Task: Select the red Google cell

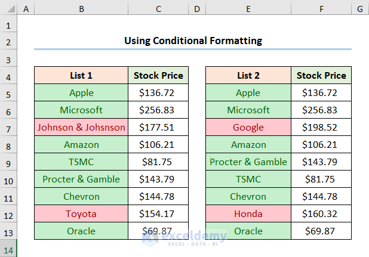Action: click(248, 128)
